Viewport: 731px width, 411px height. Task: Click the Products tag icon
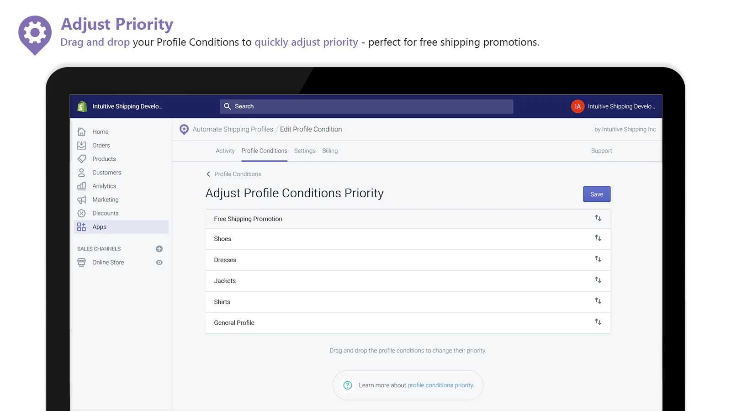coord(82,159)
